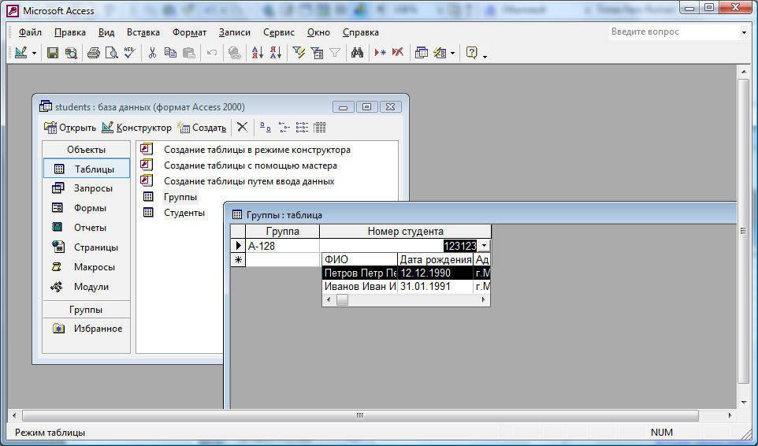Expand the help question box dropdown
This screenshot has height=446, width=758.
tap(744, 32)
